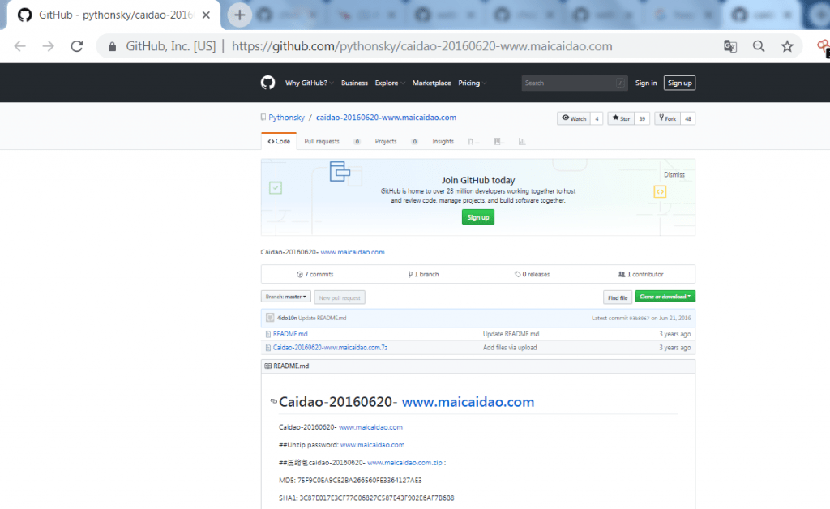Click the address bar URL
Screen dimensions: 830x509
tap(421, 46)
